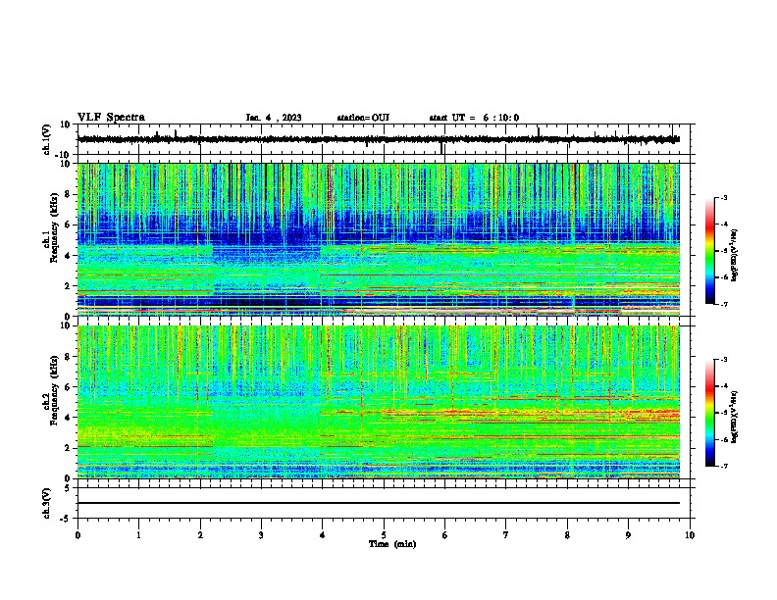The width and height of the screenshot is (777, 600).
Task: Click the ch.1 spectrogram panel
Action: click(x=379, y=239)
